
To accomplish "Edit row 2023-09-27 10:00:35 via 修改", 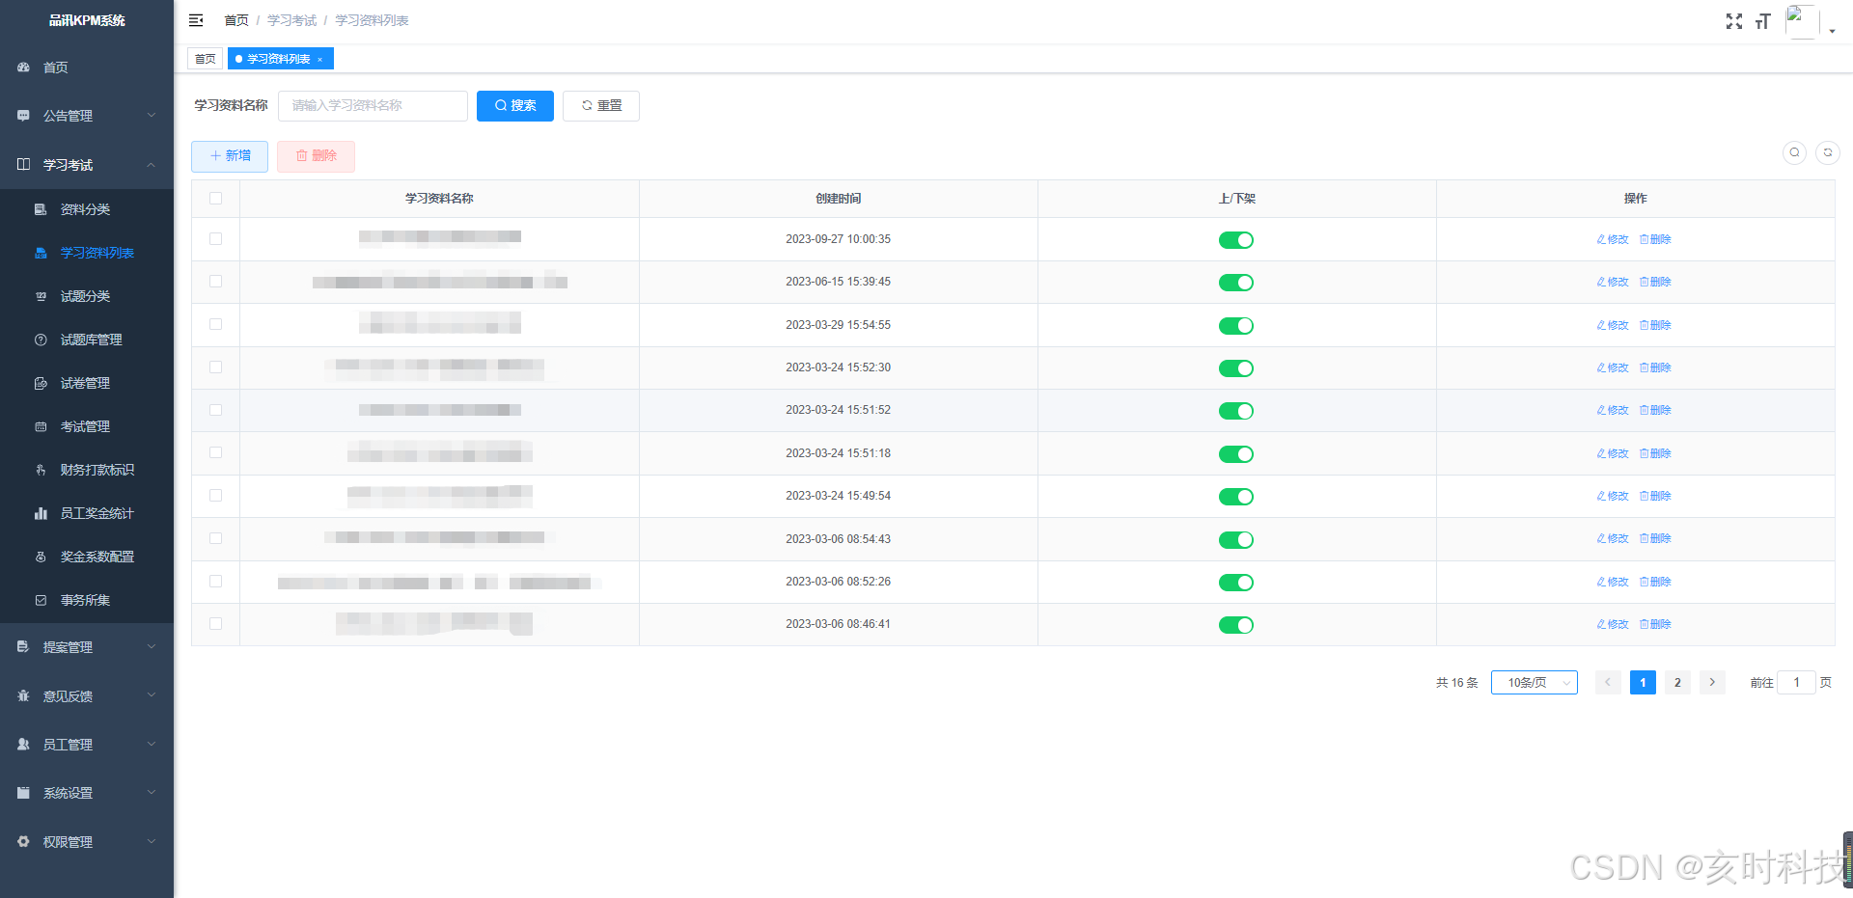I will tap(1613, 239).
